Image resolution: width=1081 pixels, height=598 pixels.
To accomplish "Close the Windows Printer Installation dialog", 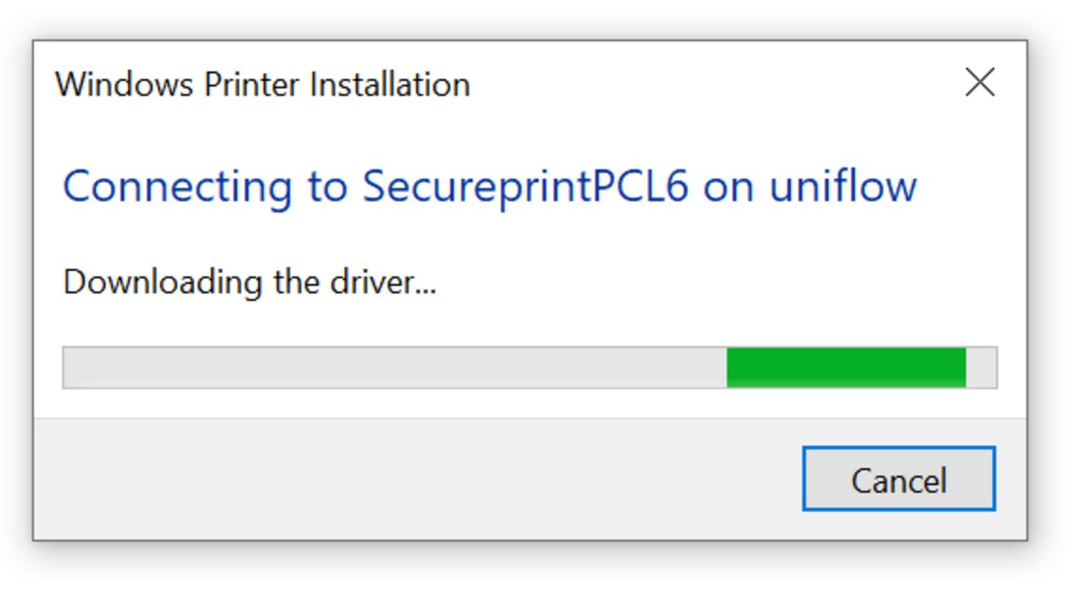I will tap(979, 83).
